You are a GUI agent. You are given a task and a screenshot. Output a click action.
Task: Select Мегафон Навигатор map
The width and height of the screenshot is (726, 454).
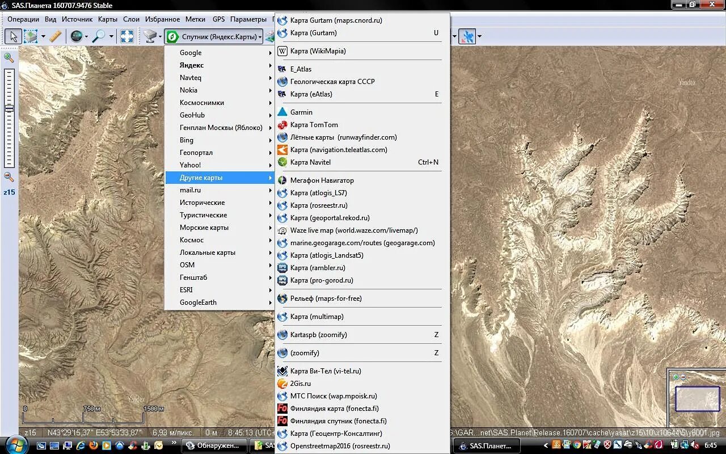point(362,180)
